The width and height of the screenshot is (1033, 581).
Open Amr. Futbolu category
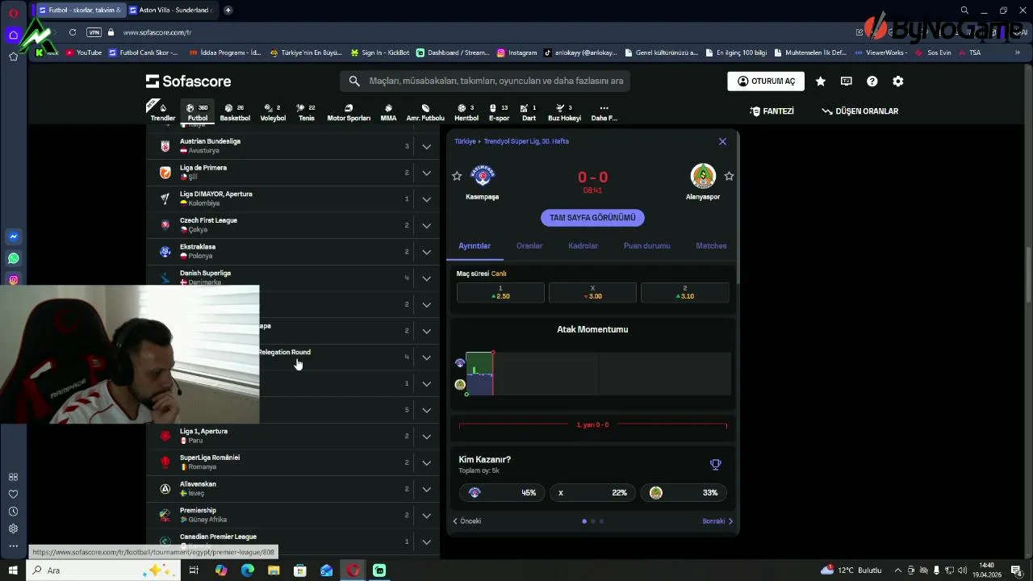tap(425, 112)
